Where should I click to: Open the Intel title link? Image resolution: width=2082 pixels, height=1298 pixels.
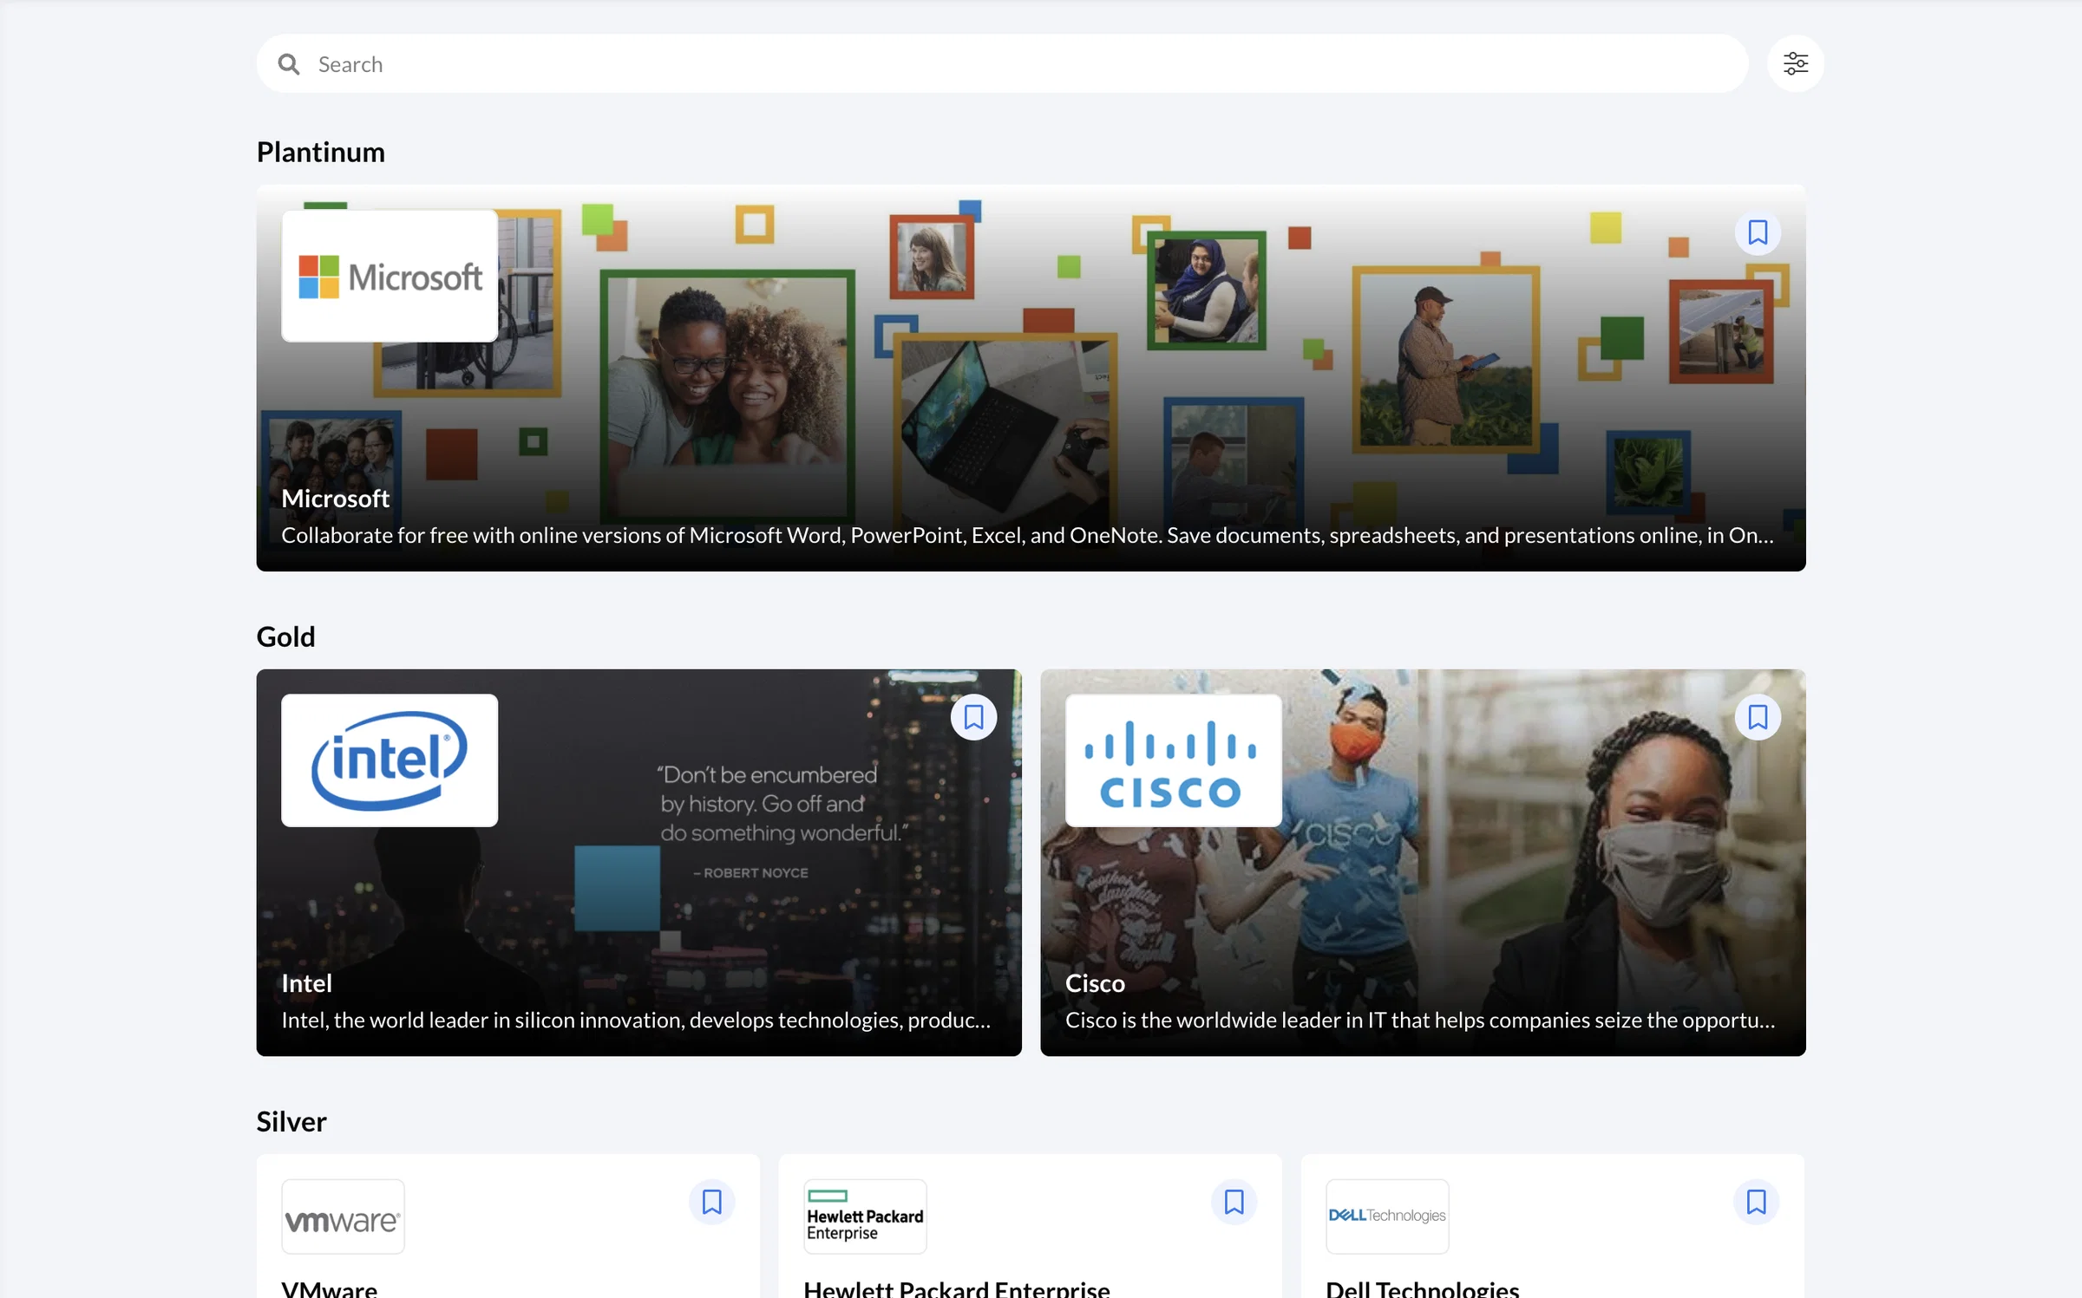tap(306, 983)
